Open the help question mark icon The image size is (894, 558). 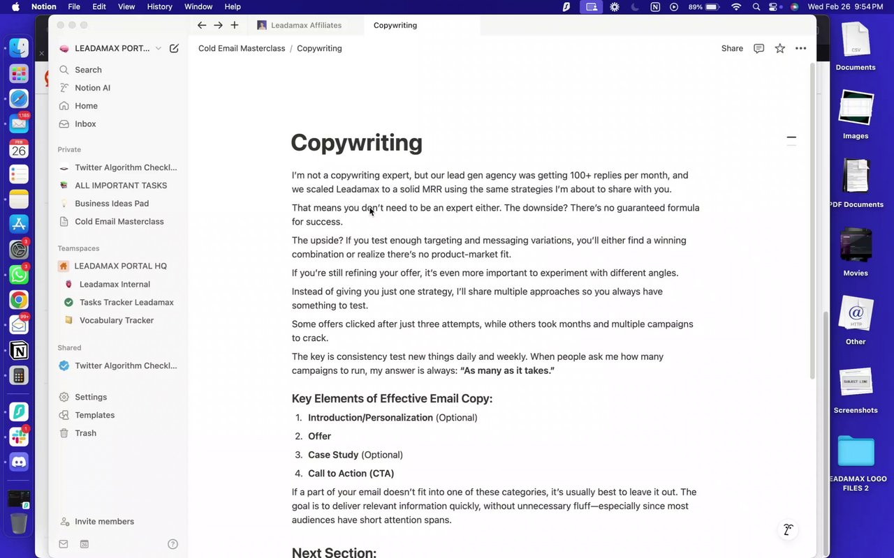tap(173, 544)
